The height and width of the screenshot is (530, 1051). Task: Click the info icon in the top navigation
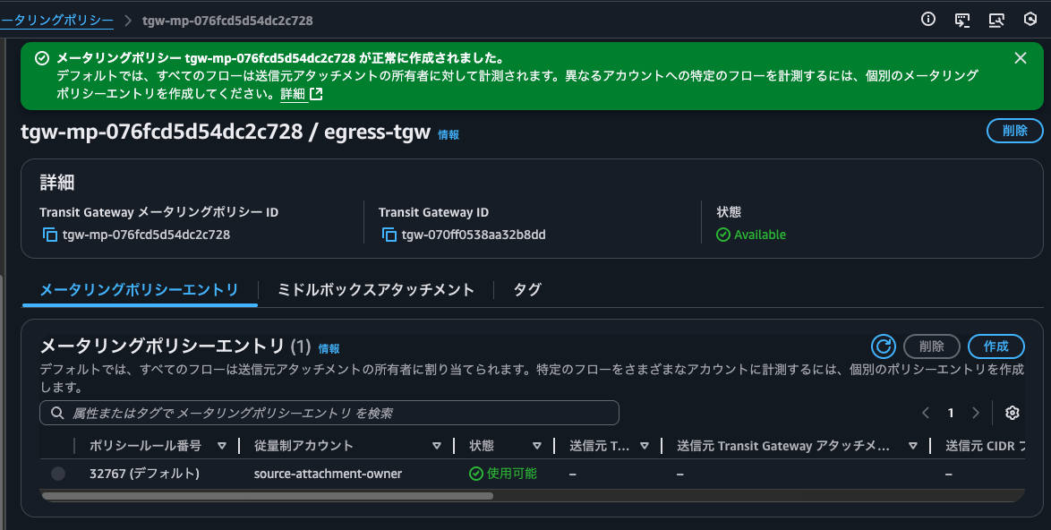coord(928,19)
